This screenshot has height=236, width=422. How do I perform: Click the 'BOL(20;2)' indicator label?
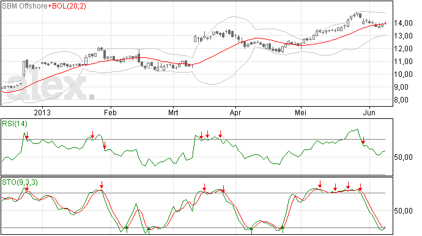pyautogui.click(x=69, y=6)
